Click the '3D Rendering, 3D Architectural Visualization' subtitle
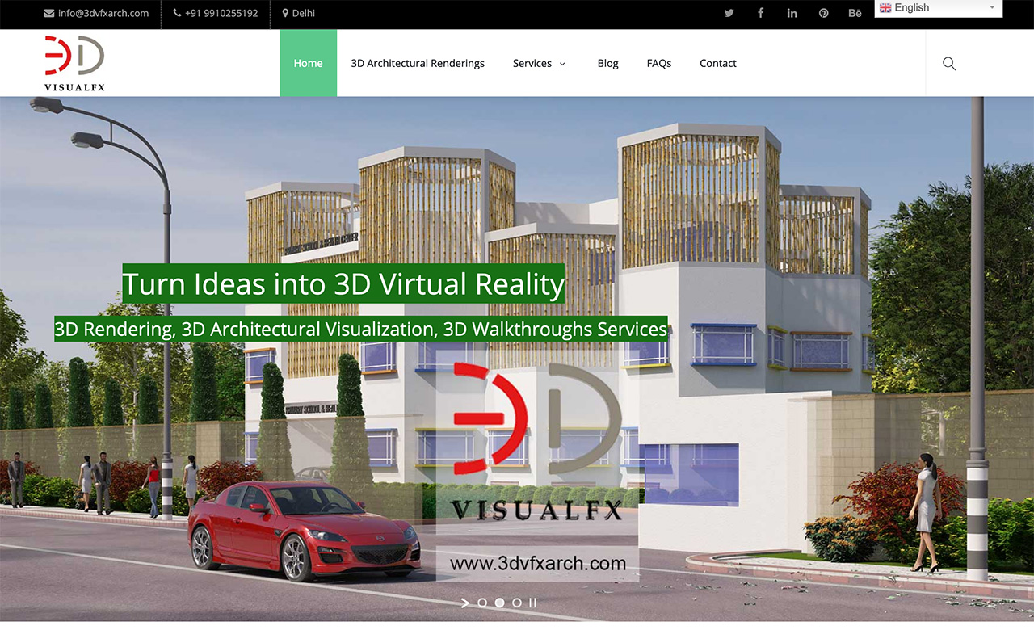Screen dimensions: 1034x630 pos(361,329)
